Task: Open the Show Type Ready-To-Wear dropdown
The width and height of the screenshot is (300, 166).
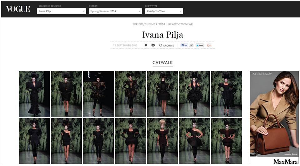Action: tap(164, 11)
